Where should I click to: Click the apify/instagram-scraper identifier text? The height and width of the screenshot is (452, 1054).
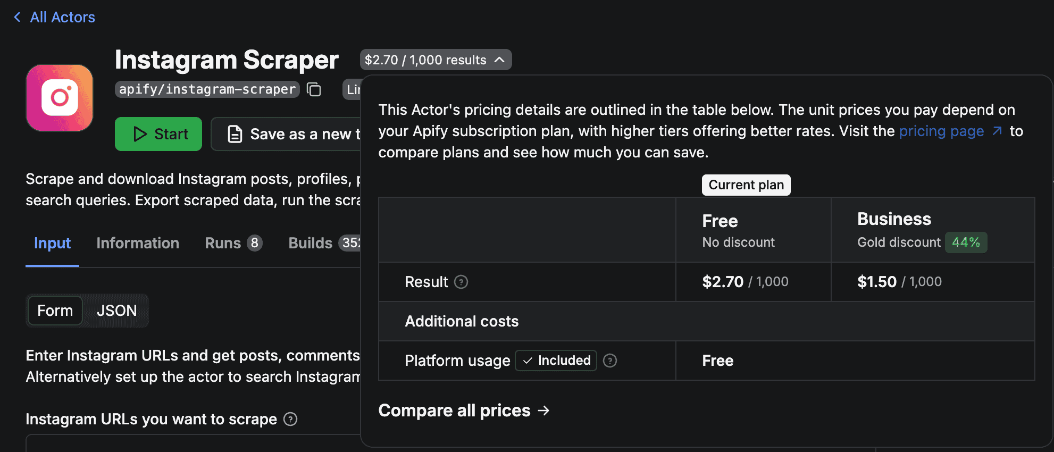click(207, 89)
